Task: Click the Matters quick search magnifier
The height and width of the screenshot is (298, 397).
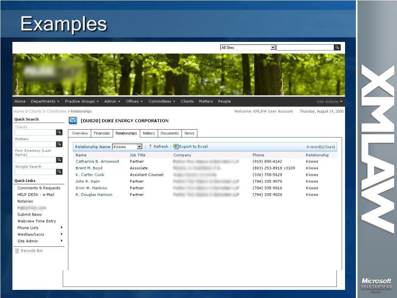Action: pos(59,144)
